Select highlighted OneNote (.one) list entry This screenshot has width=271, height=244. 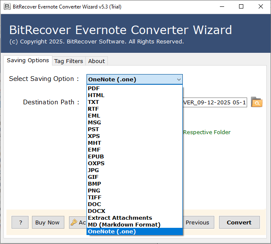(135, 232)
